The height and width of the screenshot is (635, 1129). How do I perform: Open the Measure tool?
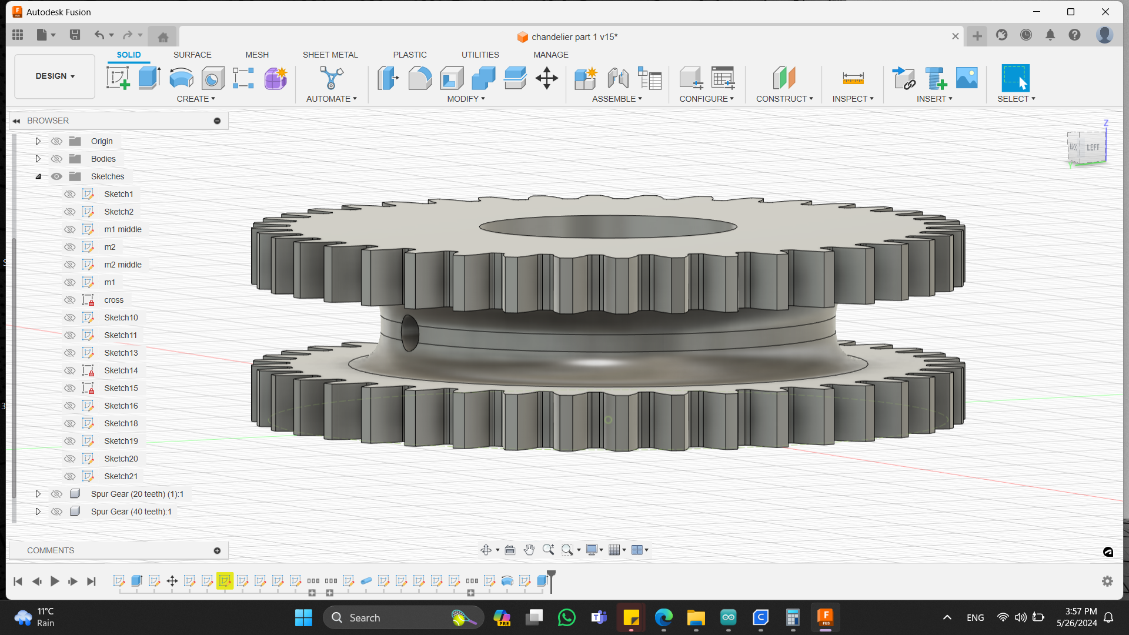tap(853, 78)
